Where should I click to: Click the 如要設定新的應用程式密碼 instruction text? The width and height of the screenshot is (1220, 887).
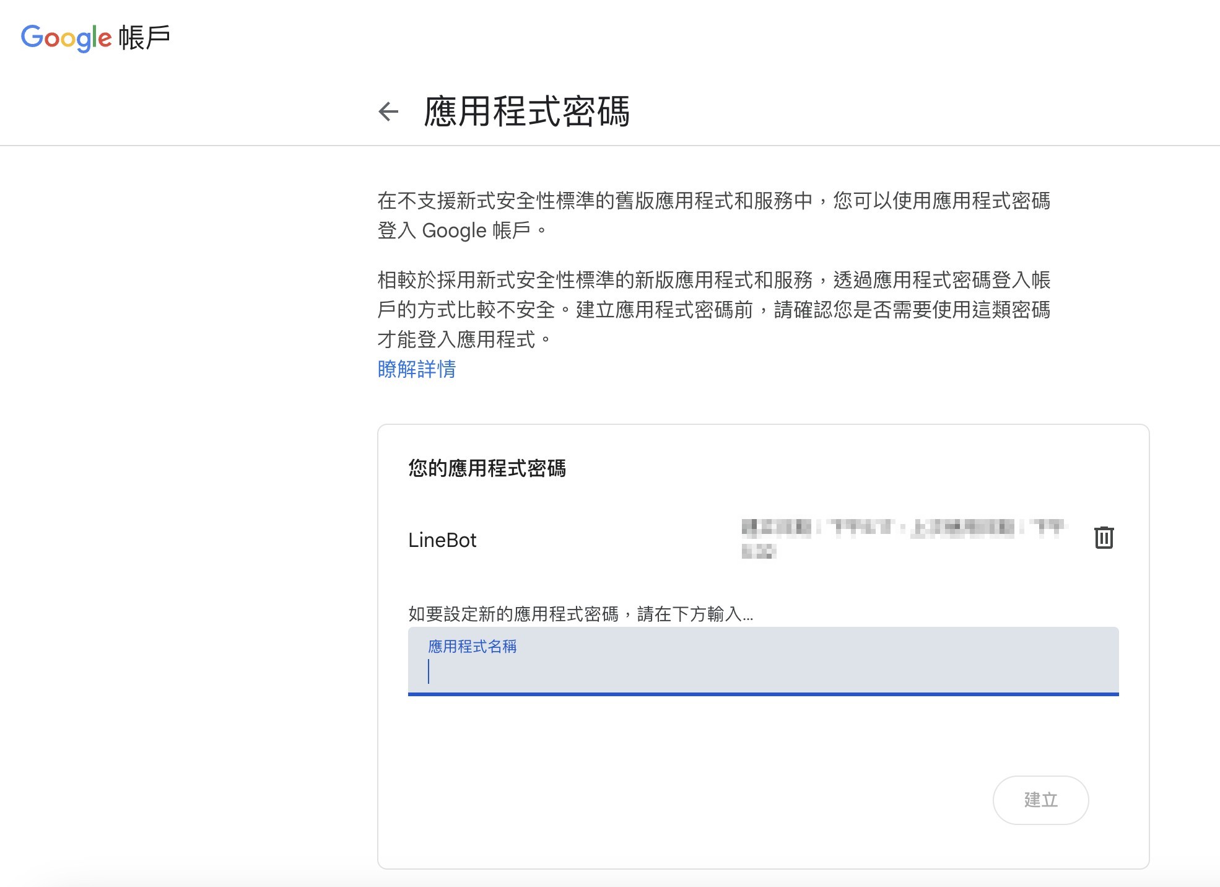(580, 614)
